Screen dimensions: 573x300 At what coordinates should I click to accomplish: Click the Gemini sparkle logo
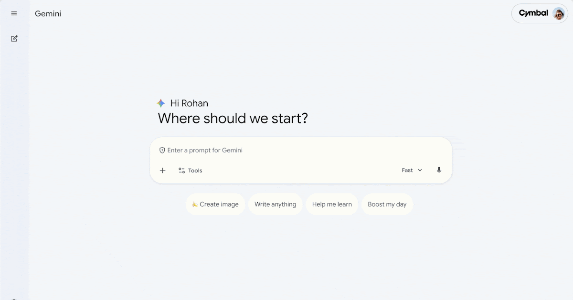[x=161, y=103]
